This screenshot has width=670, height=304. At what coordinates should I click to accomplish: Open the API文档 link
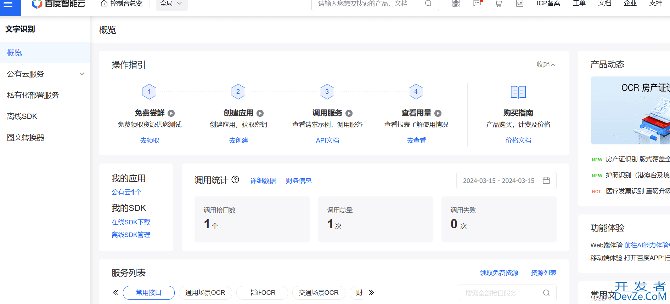click(x=327, y=140)
